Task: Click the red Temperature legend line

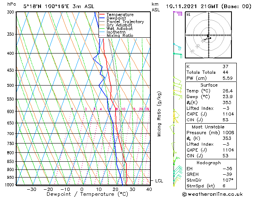Action: click(x=102, y=15)
